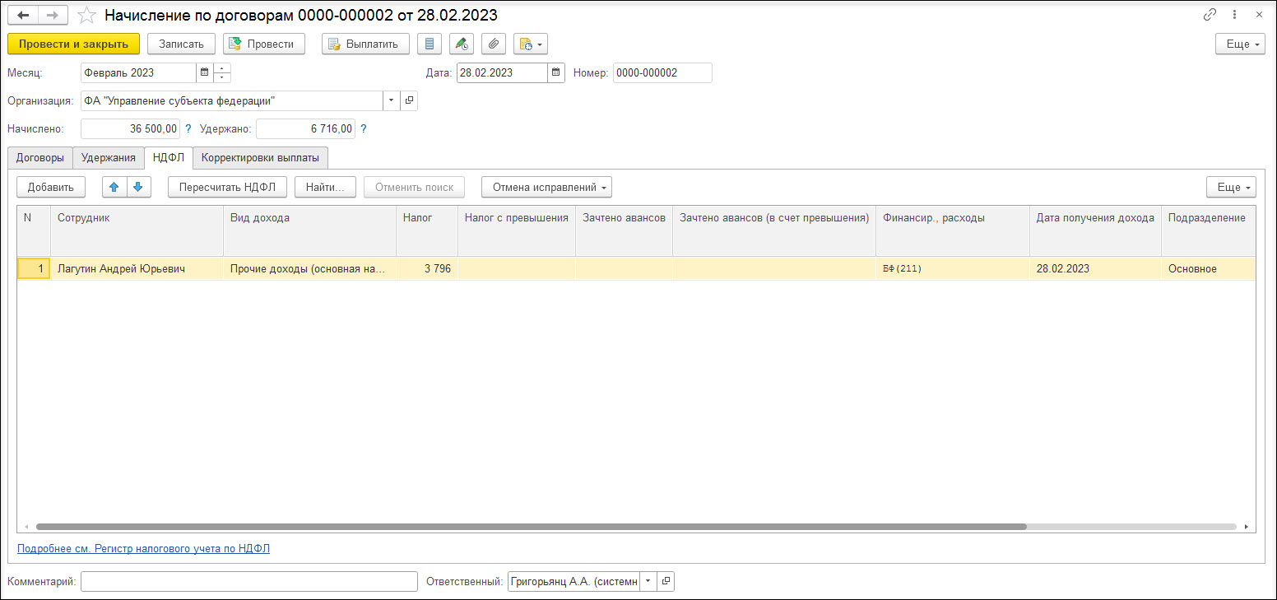1277x600 pixels.
Task: Open the create-based-on dropdown icon
Action: [x=530, y=44]
